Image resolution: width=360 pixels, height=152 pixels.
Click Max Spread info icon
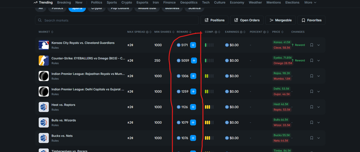[x=147, y=32]
